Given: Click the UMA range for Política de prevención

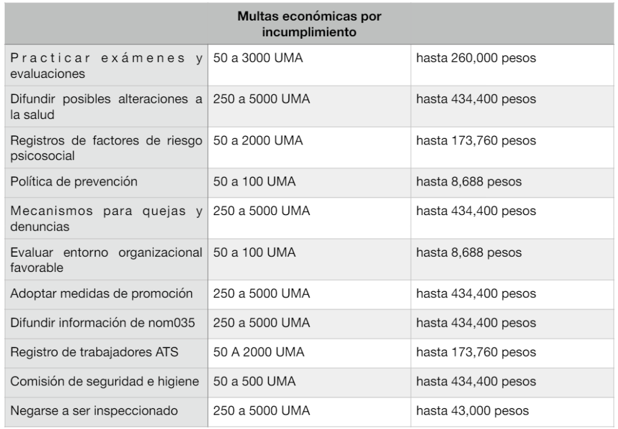Looking at the screenshot, I should pos(254,182).
